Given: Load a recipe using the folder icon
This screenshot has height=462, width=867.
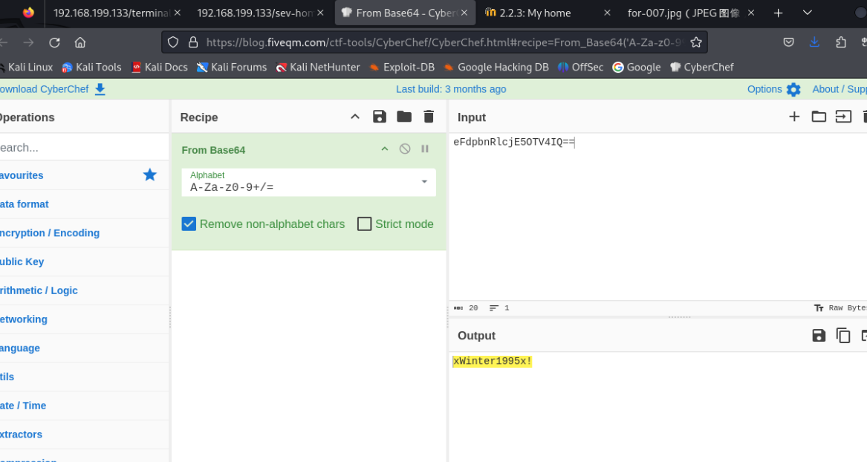Looking at the screenshot, I should [404, 117].
